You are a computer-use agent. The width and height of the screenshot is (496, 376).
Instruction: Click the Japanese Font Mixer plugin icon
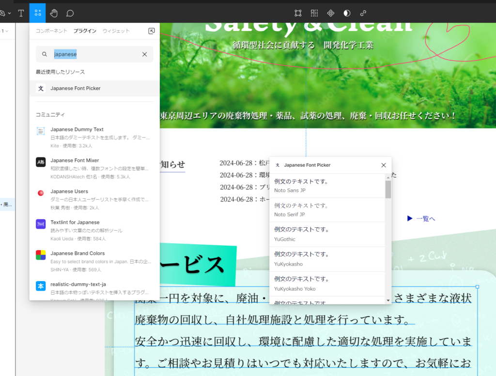click(41, 162)
